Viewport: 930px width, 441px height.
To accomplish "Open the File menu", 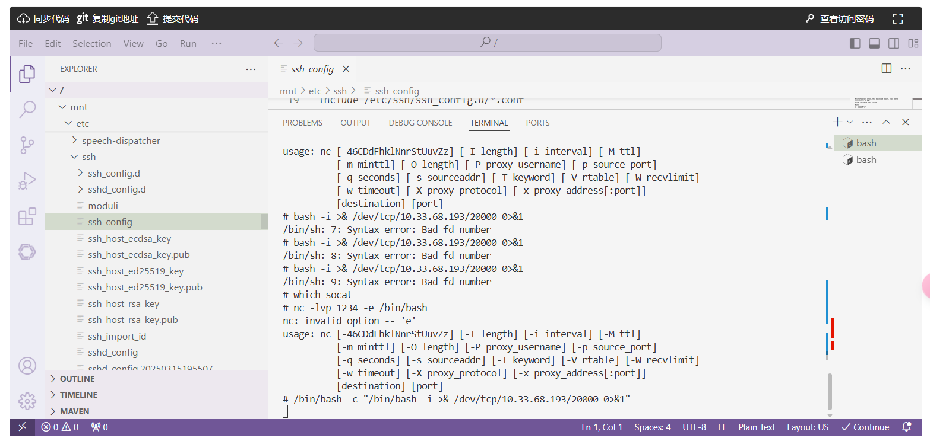I will (x=26, y=43).
